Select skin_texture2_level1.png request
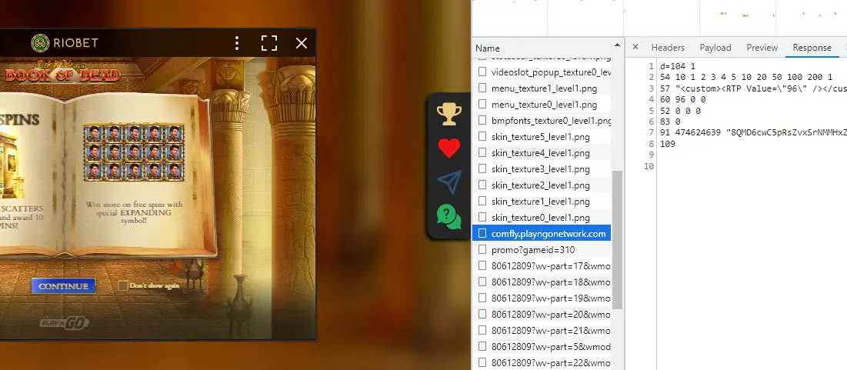Image resolution: width=847 pixels, height=370 pixels. [x=542, y=185]
